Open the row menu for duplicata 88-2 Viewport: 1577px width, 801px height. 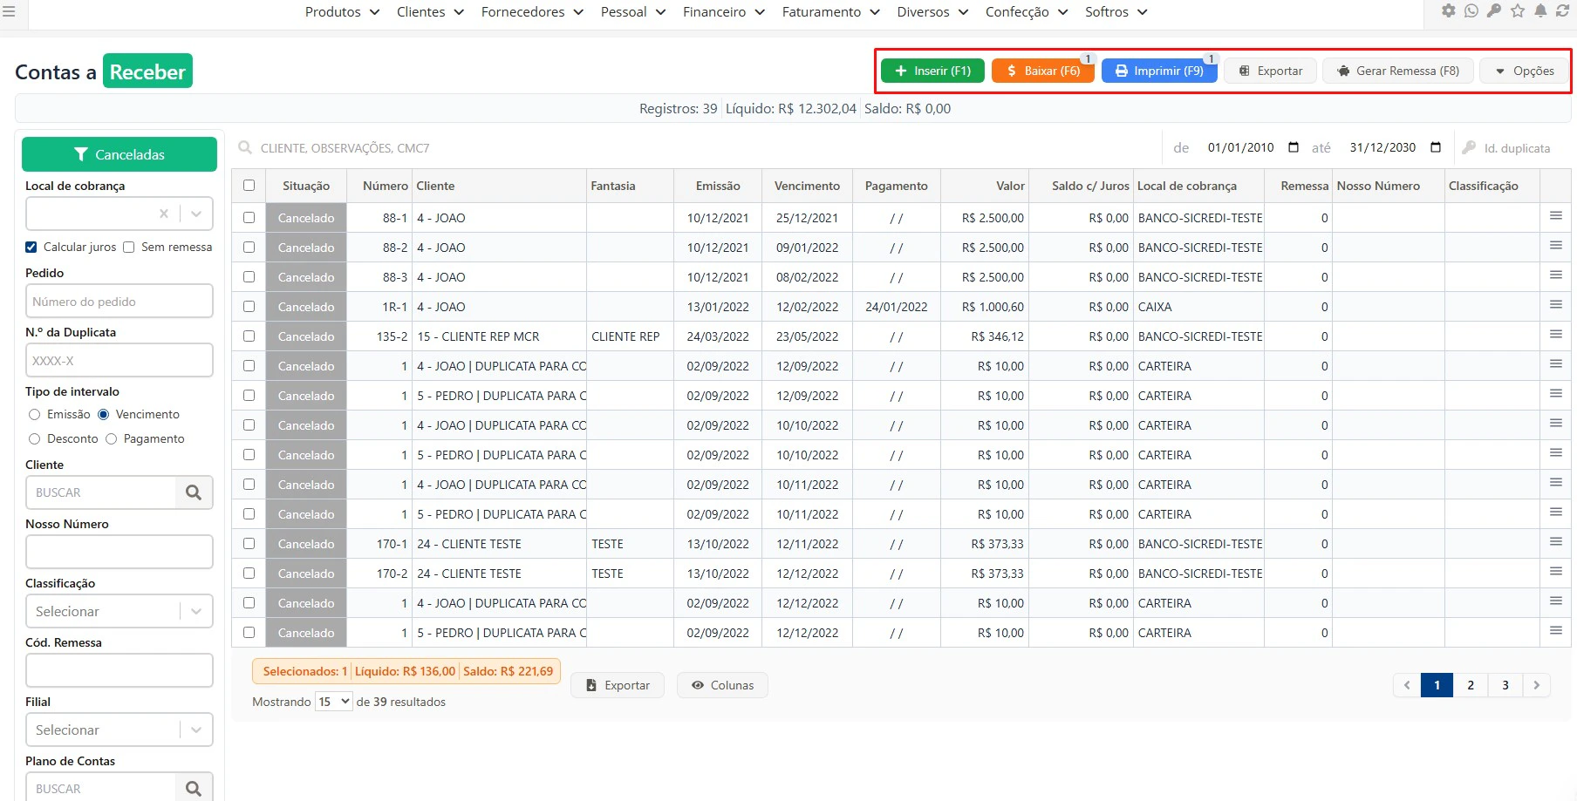point(1556,246)
